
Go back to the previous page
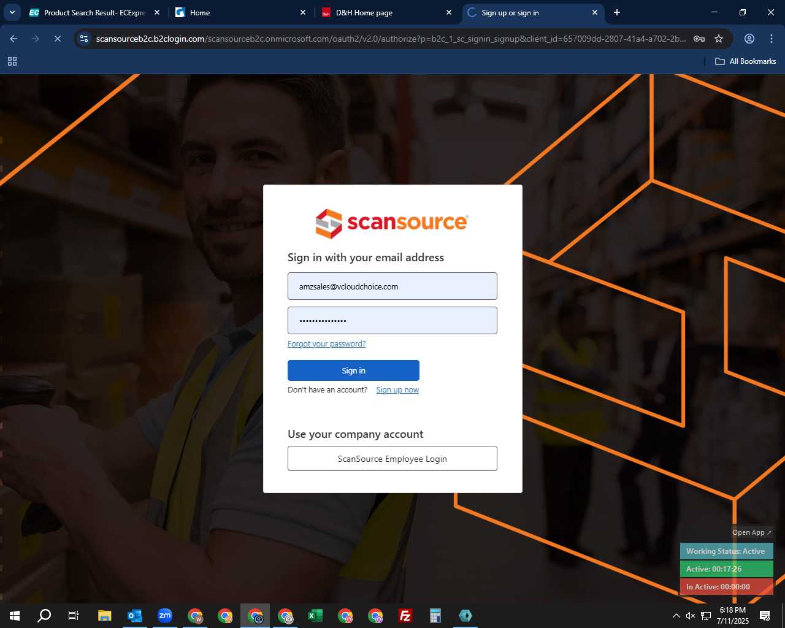[x=13, y=39]
